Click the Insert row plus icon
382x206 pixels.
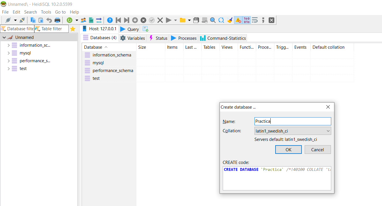tap(135, 20)
